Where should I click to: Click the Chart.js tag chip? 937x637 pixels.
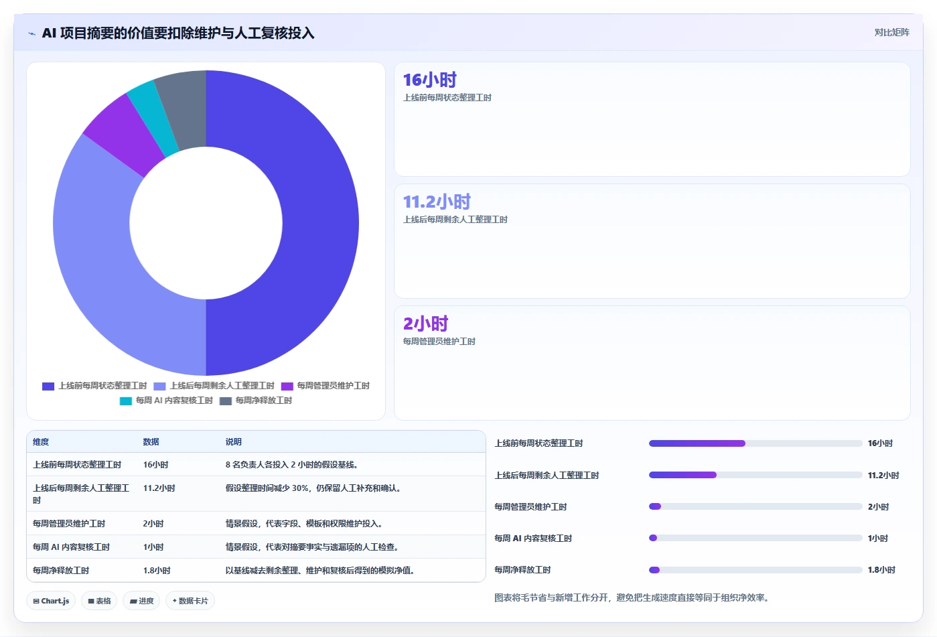pos(51,601)
